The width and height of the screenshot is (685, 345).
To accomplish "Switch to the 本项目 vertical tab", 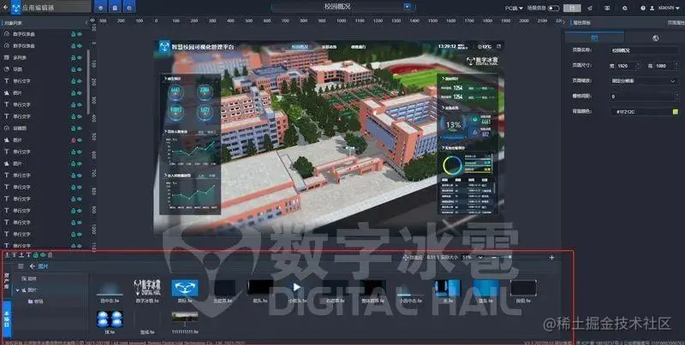I will [8, 320].
